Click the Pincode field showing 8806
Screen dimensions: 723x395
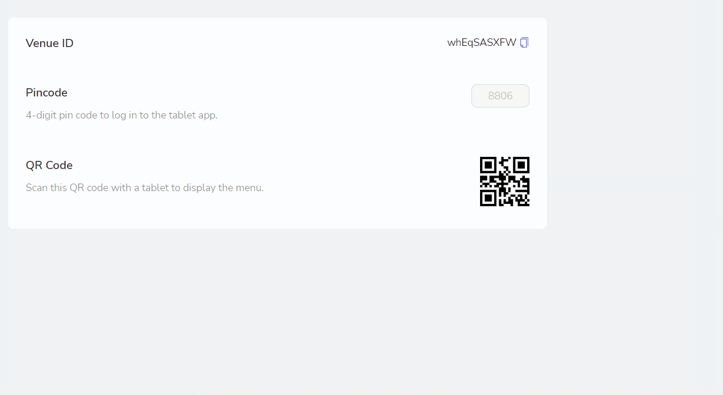coord(500,96)
